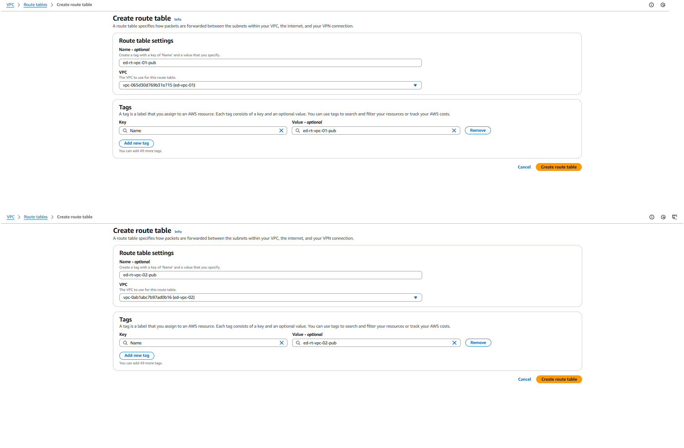Clear the tag value ed-rt-vpc-02-pub

pos(454,343)
